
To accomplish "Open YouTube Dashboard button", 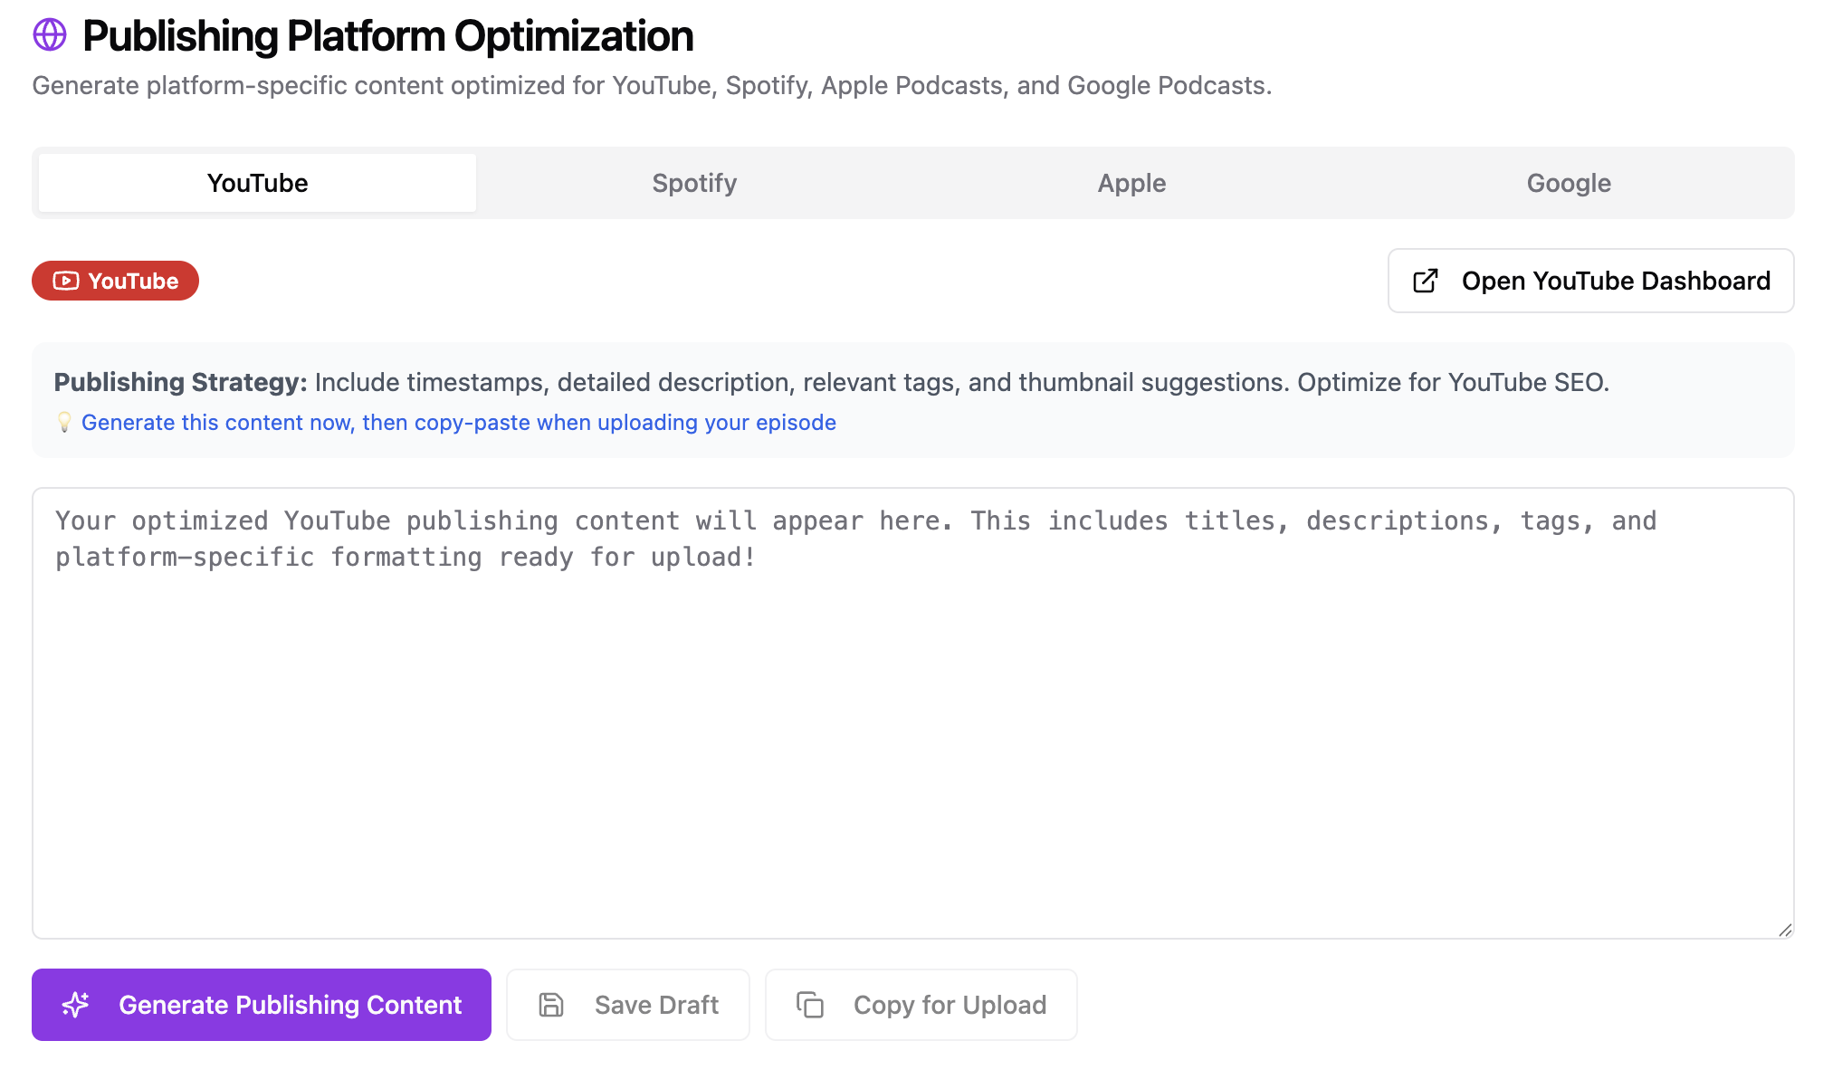I will [1590, 281].
